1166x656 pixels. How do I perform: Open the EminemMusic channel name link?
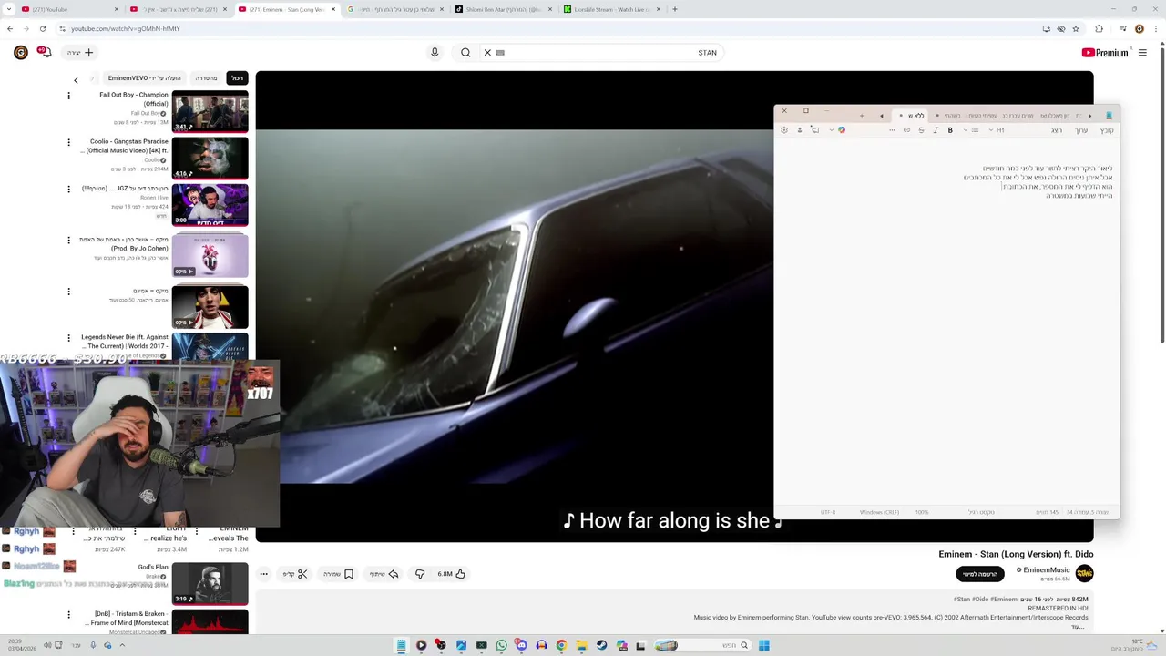(1047, 570)
